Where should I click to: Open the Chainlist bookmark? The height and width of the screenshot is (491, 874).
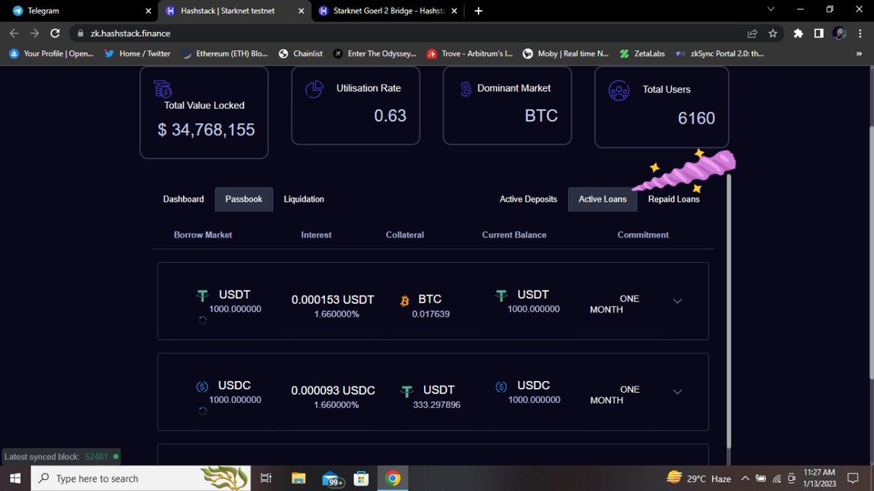301,53
